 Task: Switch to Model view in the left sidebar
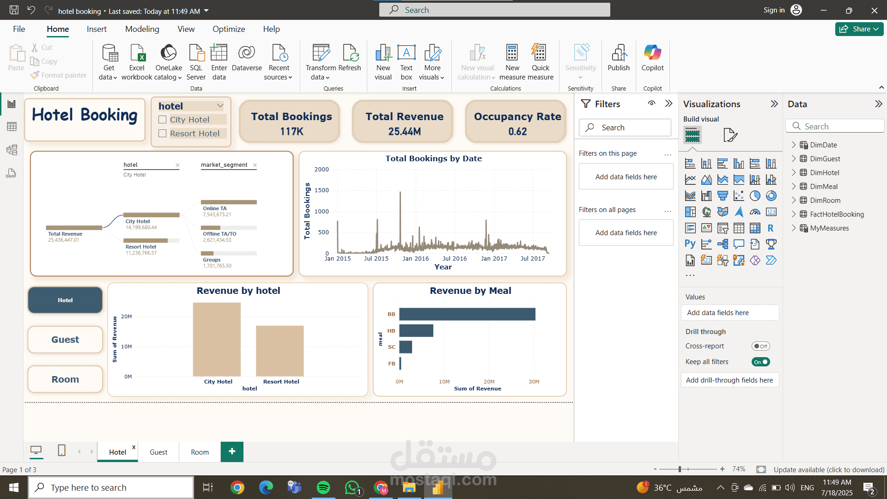pyautogui.click(x=12, y=150)
